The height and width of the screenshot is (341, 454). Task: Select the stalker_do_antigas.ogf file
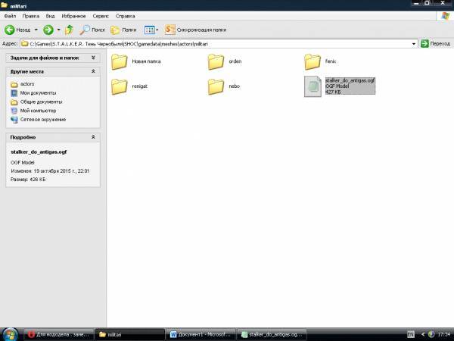pos(313,86)
